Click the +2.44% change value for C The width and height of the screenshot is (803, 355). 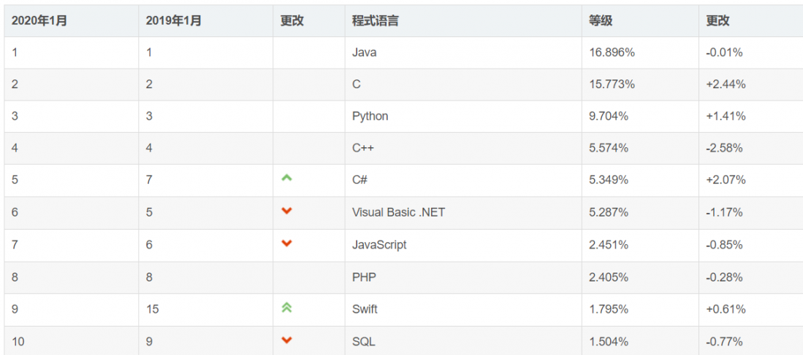point(726,84)
